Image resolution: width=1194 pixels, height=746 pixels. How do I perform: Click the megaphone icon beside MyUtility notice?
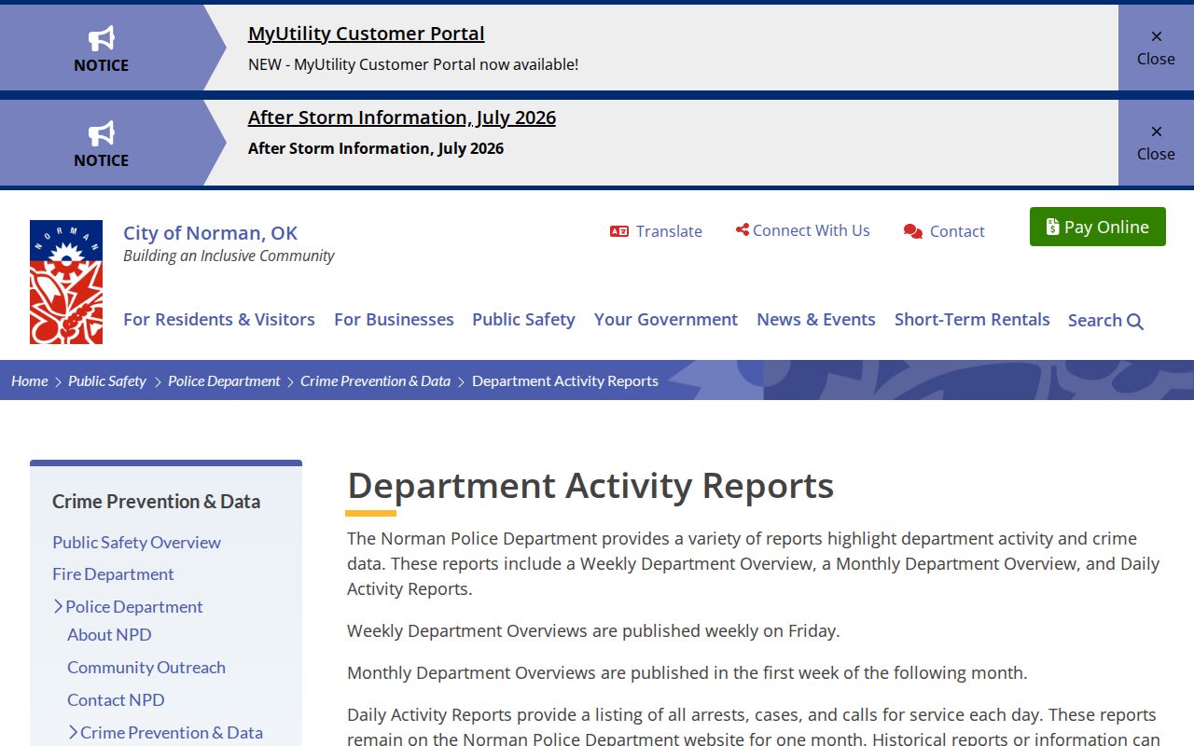tap(102, 38)
